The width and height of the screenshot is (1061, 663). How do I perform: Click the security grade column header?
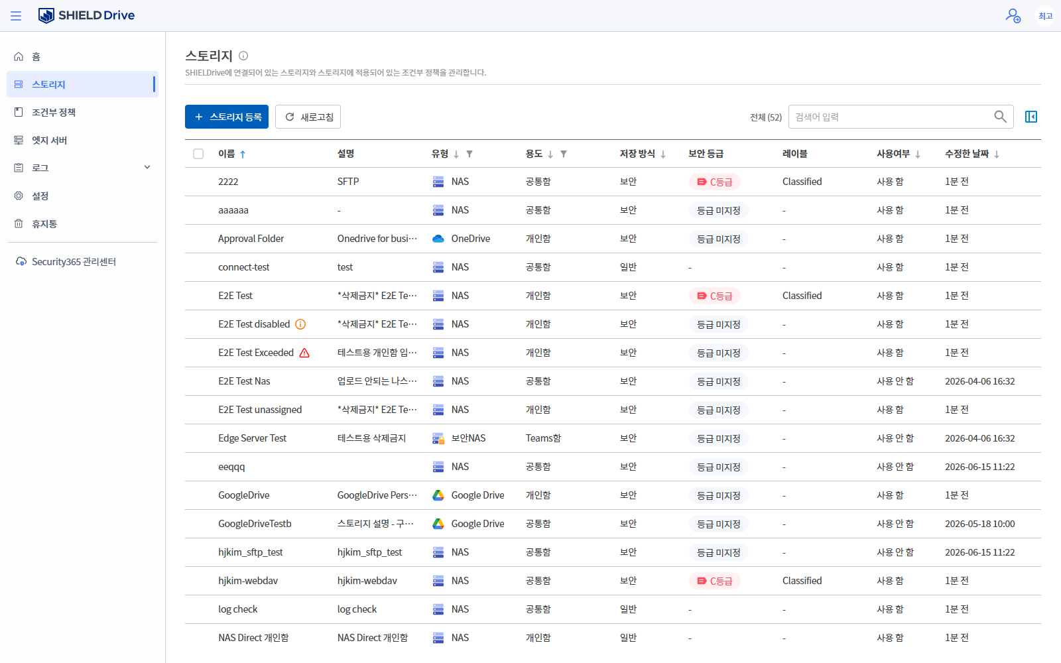[x=706, y=154]
